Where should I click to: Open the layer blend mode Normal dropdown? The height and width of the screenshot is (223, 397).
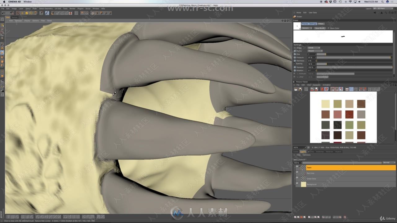click(x=389, y=163)
